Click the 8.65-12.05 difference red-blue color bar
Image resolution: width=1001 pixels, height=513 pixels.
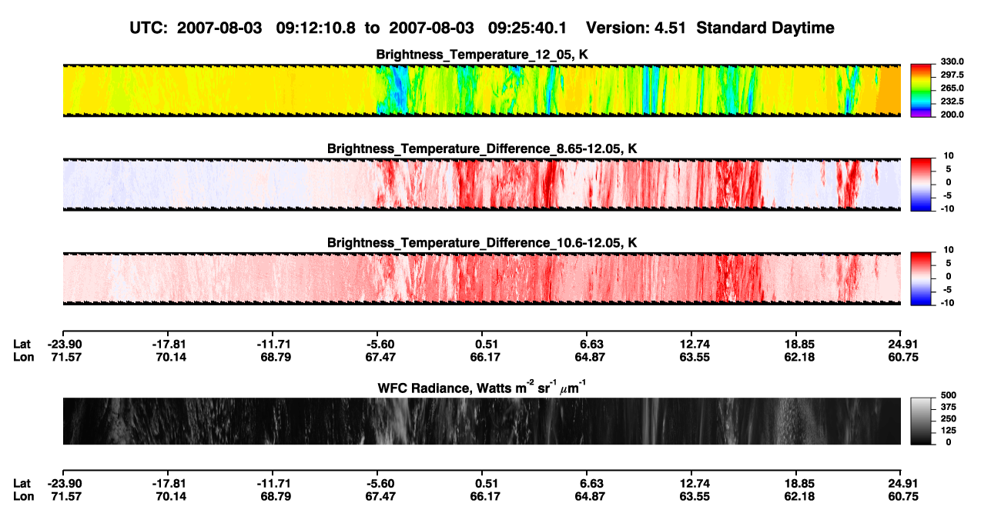pos(920,185)
